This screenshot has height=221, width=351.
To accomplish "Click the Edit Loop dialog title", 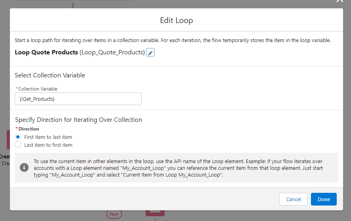I will click(176, 20).
